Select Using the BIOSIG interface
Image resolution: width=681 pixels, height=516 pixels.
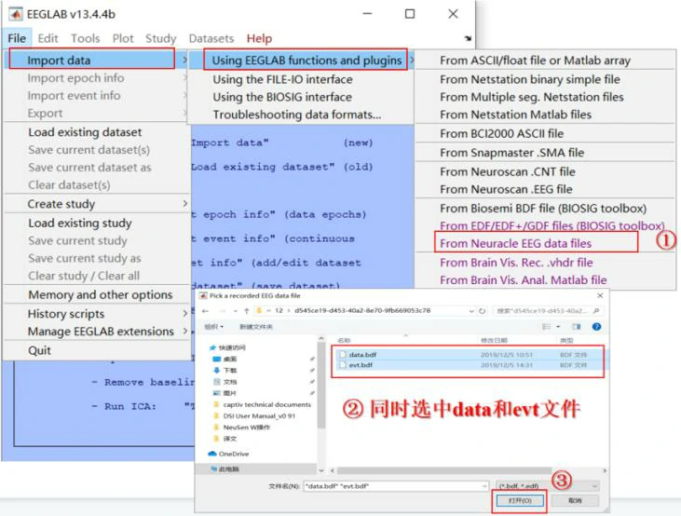(x=282, y=97)
